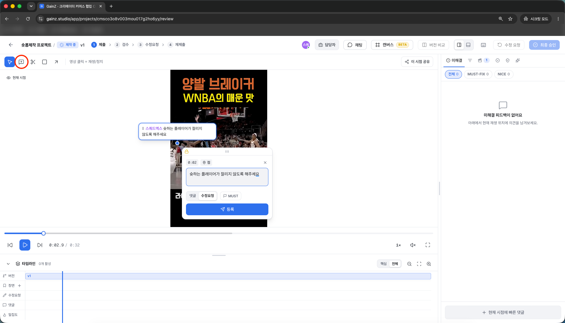This screenshot has height=323, width=565.
Task: Open the 채팅 chat button
Action: coord(355,45)
